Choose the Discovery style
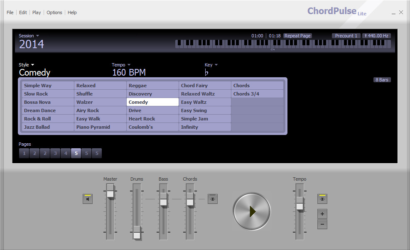This screenshot has height=250, width=410. (153, 94)
